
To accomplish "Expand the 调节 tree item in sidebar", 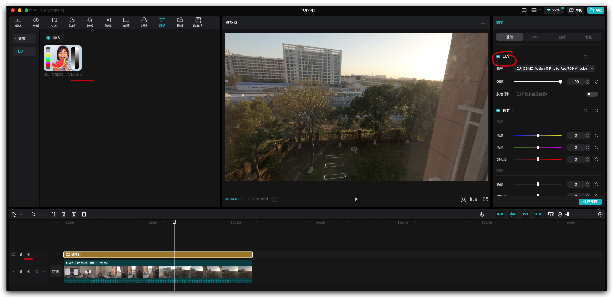I will pos(24,39).
